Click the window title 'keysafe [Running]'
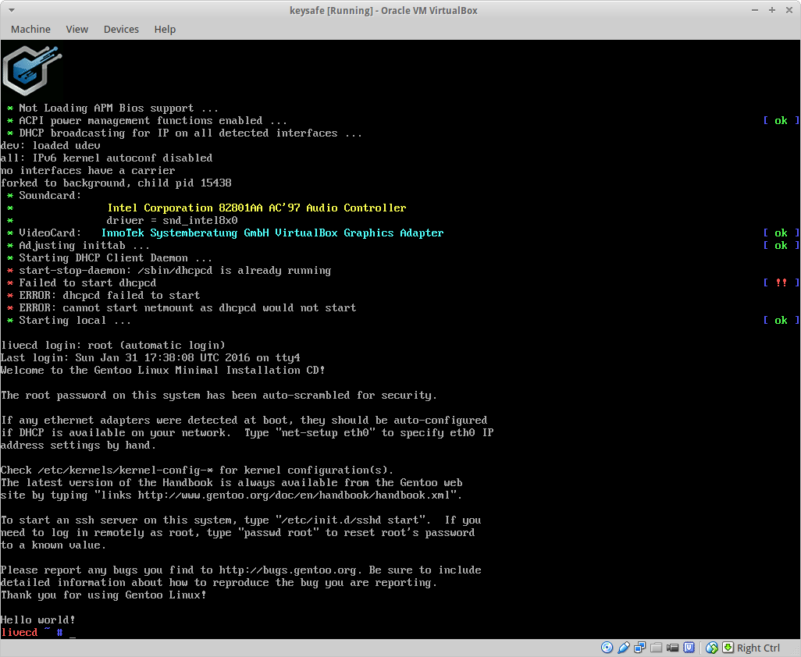801x657 pixels. (383, 10)
